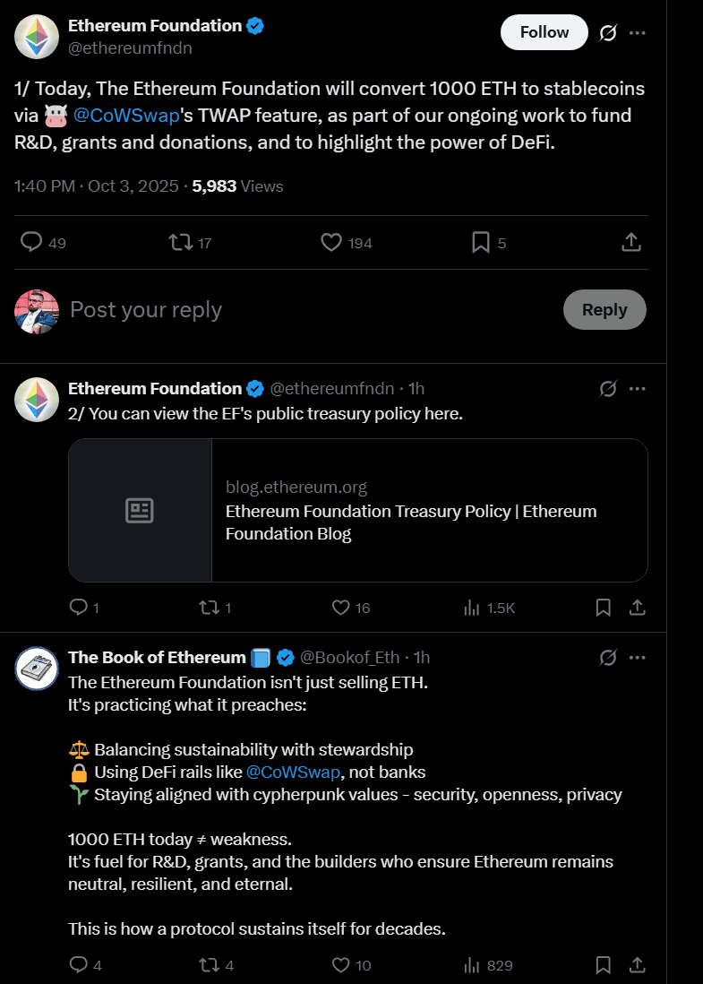The image size is (703, 984).
Task: Open Grok on the treasury policy reply
Action: [x=608, y=388]
